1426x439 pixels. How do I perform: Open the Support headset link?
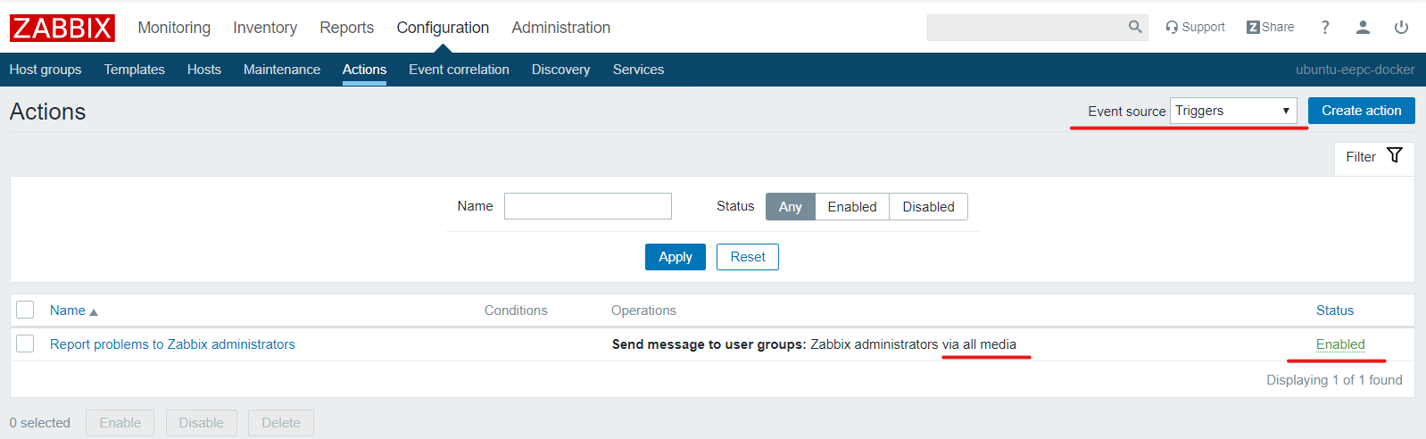[x=1195, y=27]
